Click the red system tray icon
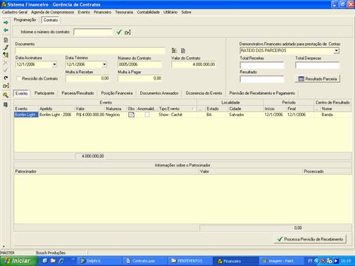 (323, 260)
